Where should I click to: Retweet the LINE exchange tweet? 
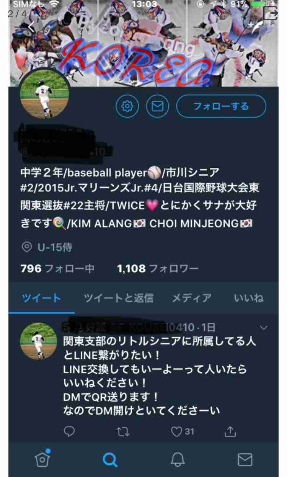click(x=123, y=432)
